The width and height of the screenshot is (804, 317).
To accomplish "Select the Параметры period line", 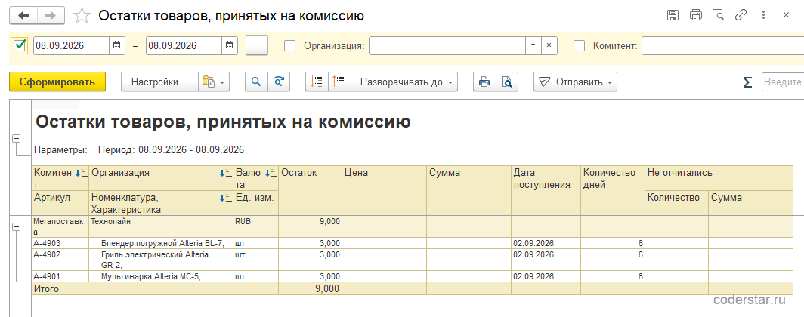I will 139,150.
